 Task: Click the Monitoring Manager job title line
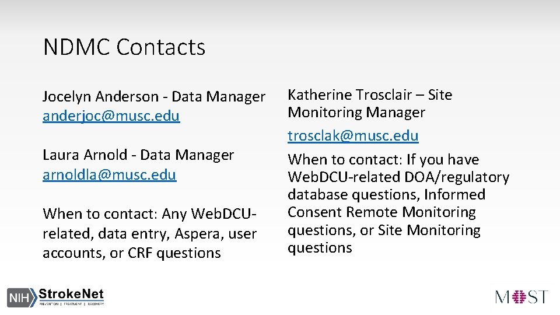pyautogui.click(x=356, y=112)
